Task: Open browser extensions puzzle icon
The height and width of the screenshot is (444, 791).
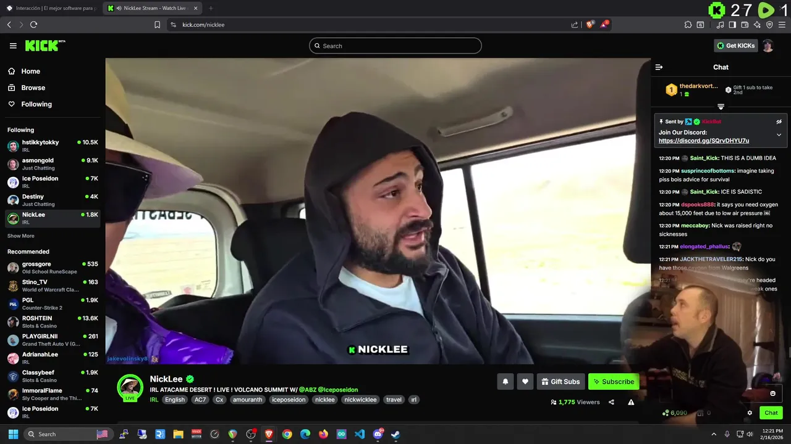Action: point(688,25)
